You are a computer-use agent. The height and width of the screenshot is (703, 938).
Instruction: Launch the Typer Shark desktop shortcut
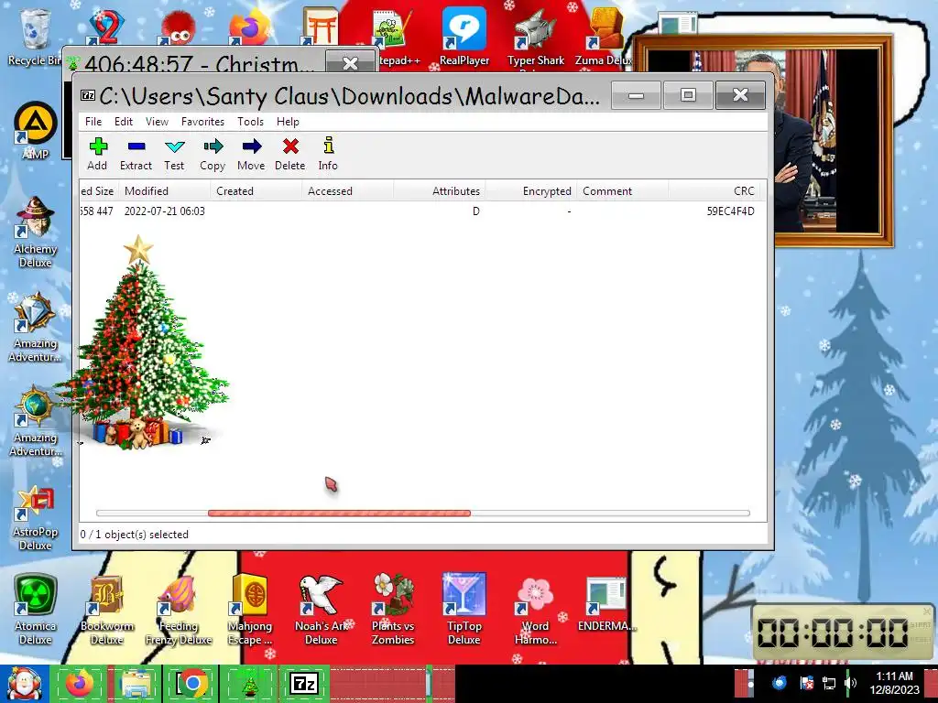535,37
